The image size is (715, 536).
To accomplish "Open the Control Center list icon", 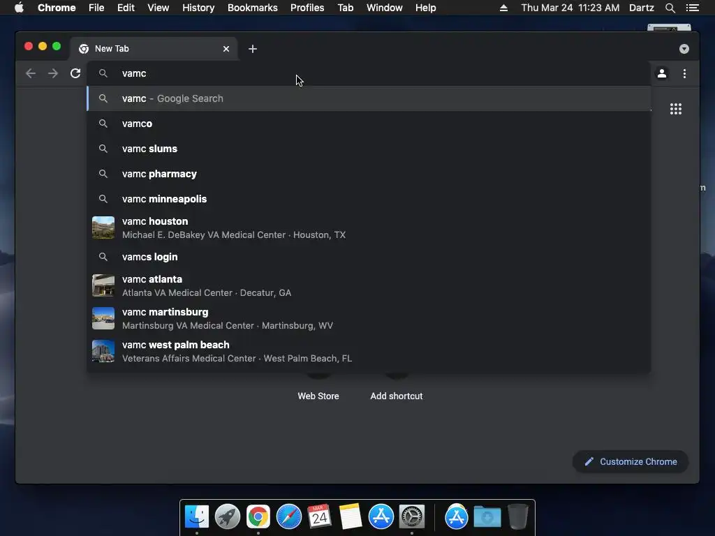I will click(692, 8).
